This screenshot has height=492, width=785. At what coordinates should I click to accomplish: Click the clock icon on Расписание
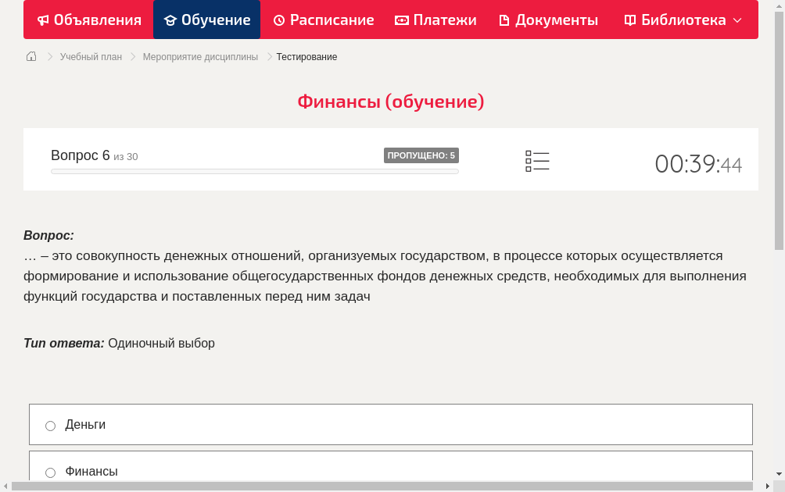pos(278,20)
